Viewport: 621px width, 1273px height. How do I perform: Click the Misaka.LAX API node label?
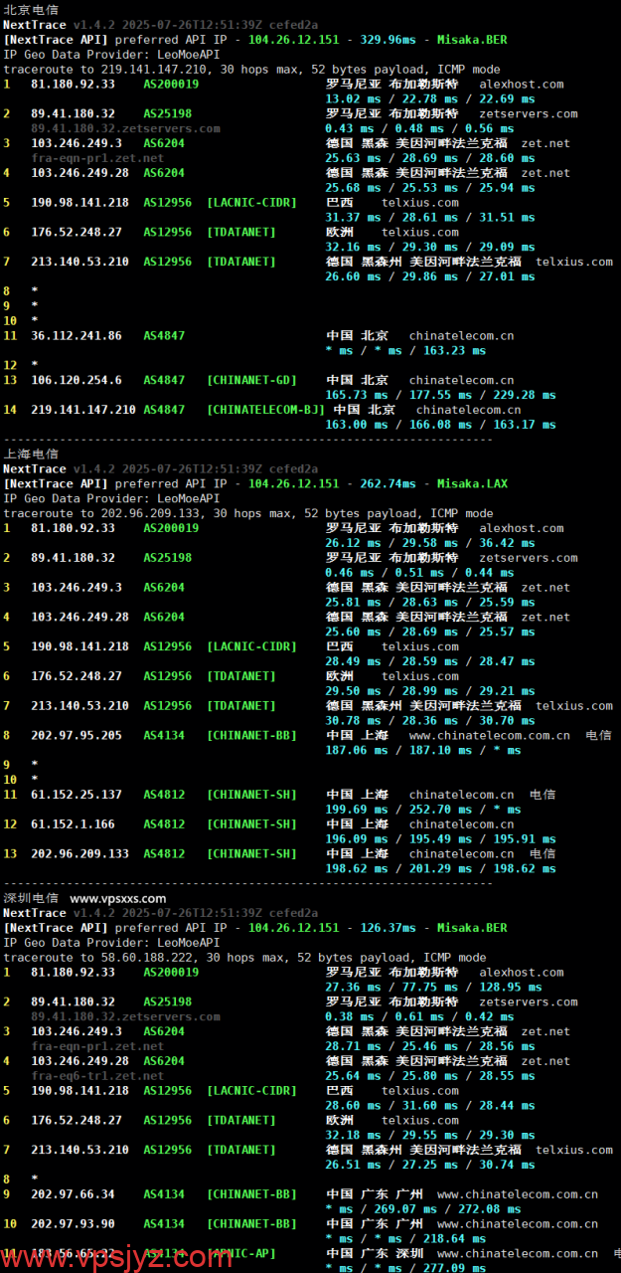[x=472, y=484]
